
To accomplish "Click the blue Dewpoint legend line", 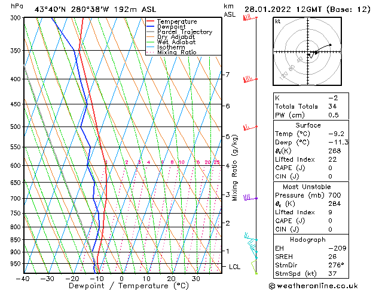I will coord(150,27).
